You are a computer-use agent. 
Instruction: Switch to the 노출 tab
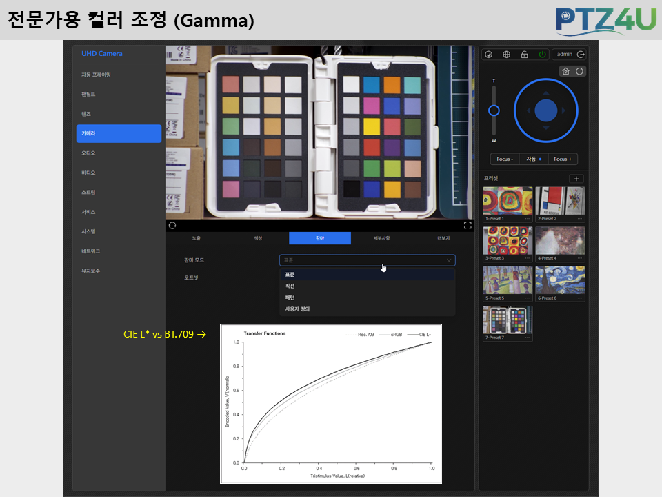(x=197, y=238)
